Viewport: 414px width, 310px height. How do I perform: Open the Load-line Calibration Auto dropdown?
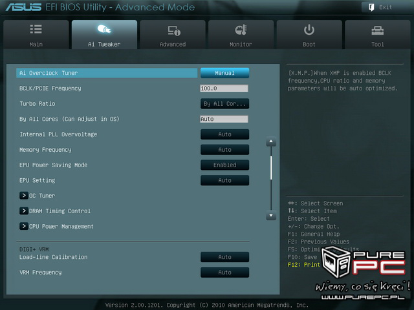pyautogui.click(x=224, y=257)
